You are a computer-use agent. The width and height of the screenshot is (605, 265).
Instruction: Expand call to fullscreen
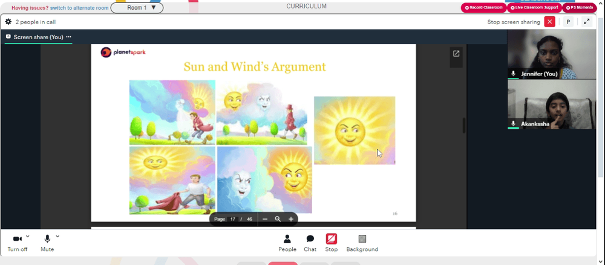point(586,22)
